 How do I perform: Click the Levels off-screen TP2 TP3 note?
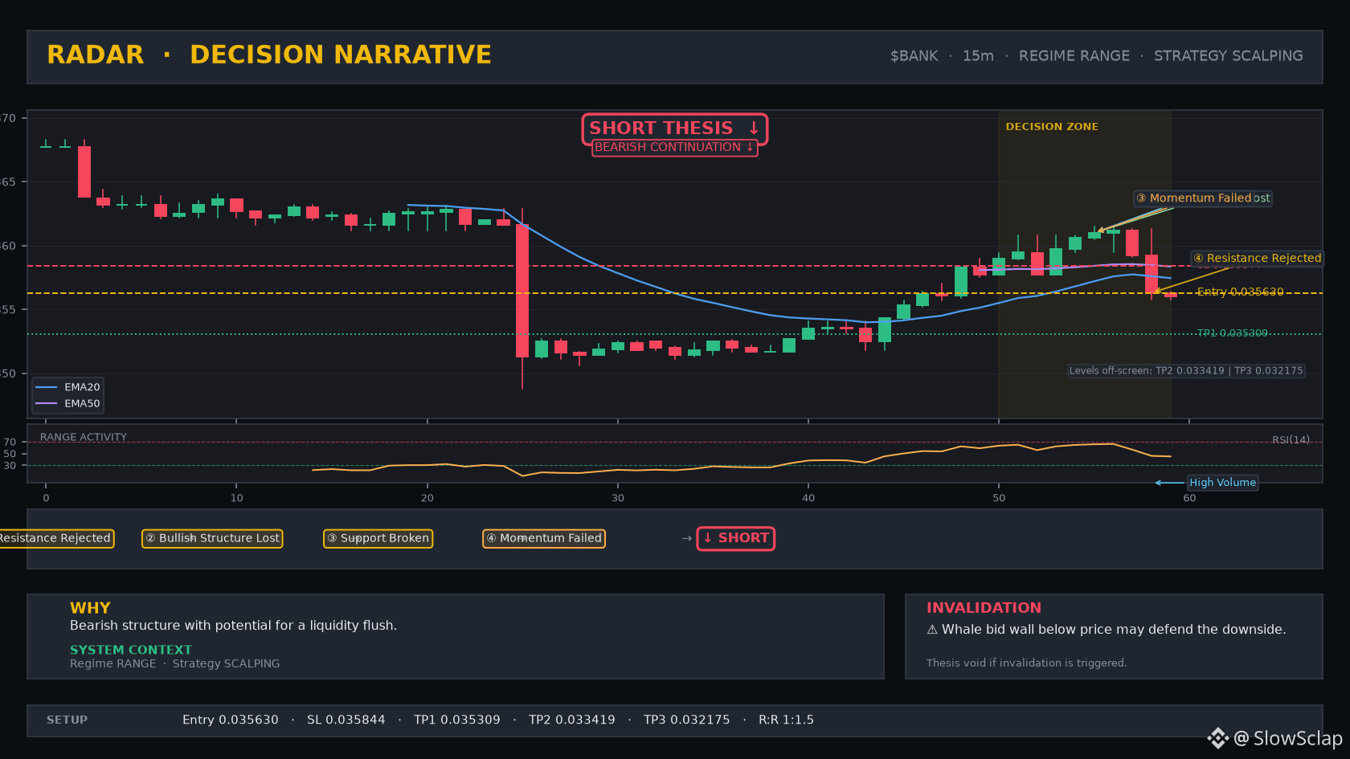(x=1186, y=371)
